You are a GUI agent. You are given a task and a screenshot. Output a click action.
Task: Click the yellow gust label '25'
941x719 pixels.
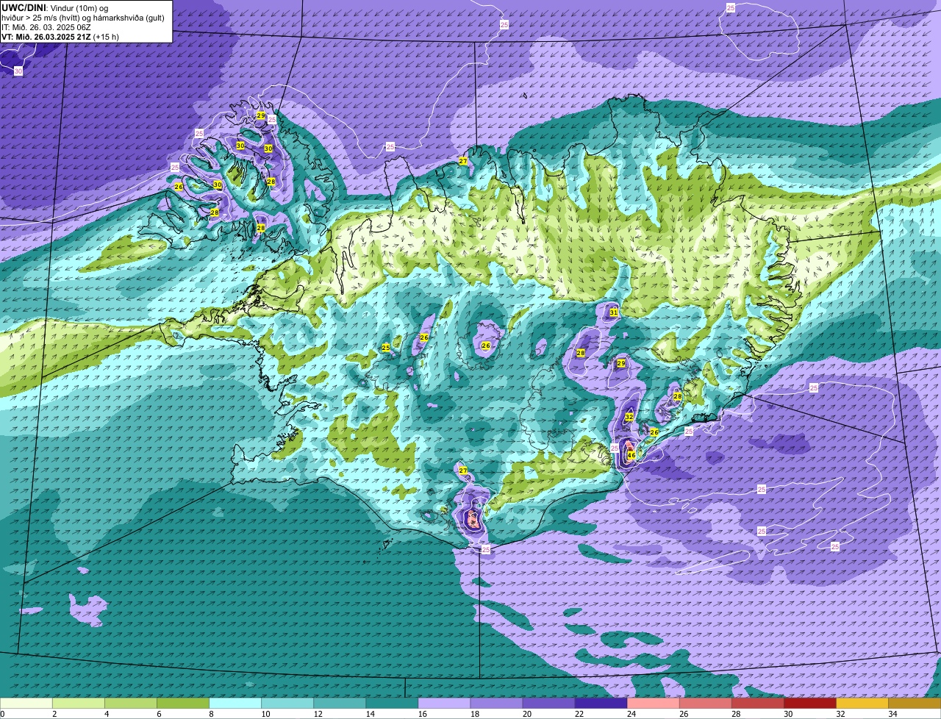(x=385, y=348)
